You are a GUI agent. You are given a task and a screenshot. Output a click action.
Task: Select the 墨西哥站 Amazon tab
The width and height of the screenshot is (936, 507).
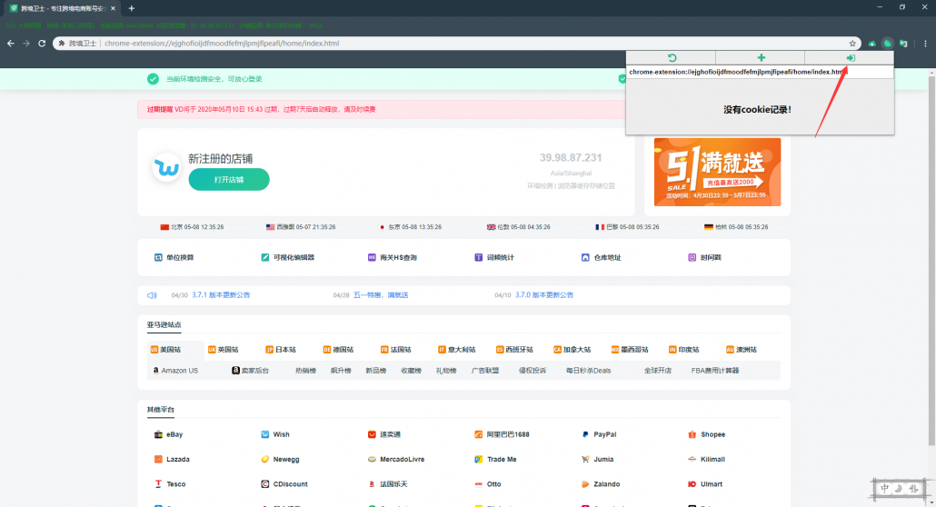(x=630, y=349)
